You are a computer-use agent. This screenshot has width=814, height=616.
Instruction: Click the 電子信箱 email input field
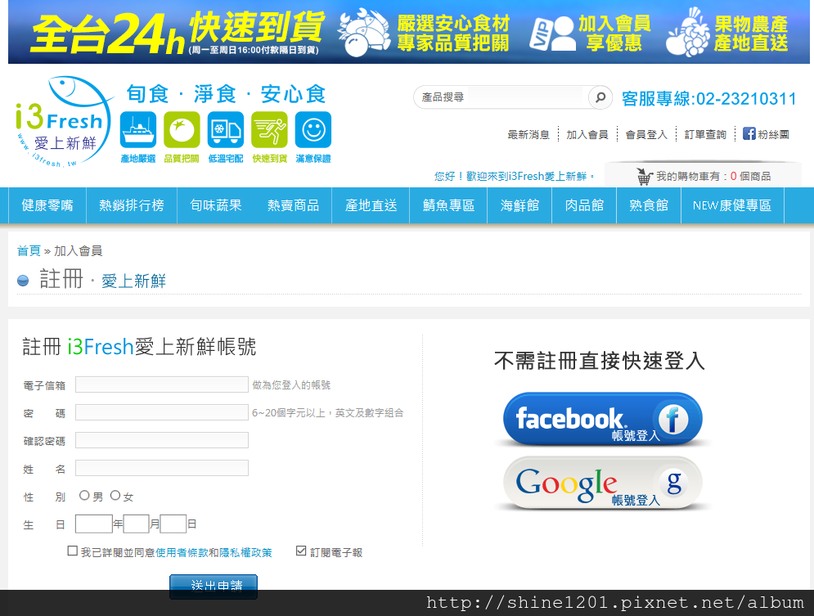pyautogui.click(x=162, y=384)
